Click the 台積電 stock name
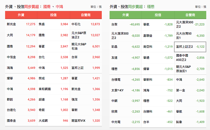The image size is (210, 130). tap(116, 80)
